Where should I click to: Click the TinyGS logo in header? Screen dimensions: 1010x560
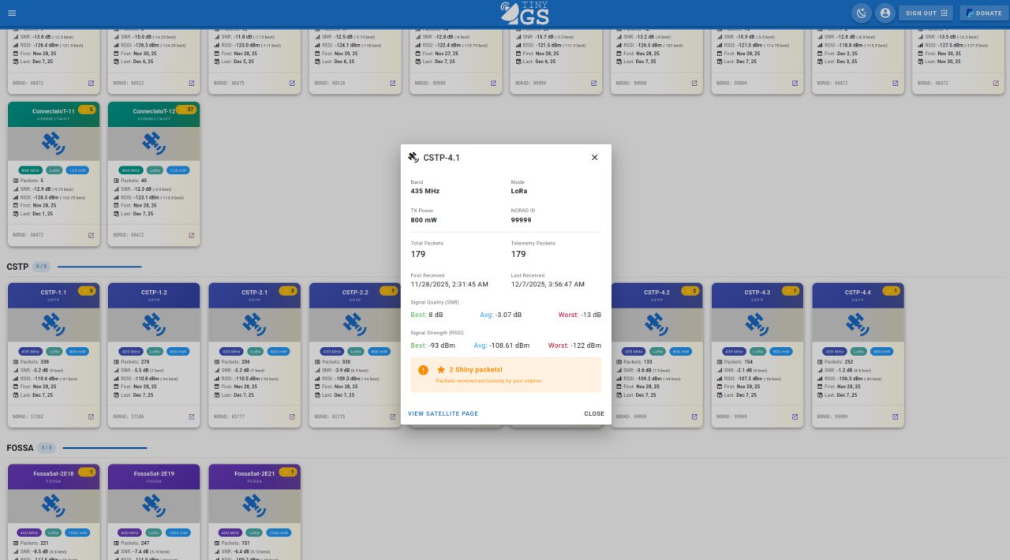(x=525, y=13)
